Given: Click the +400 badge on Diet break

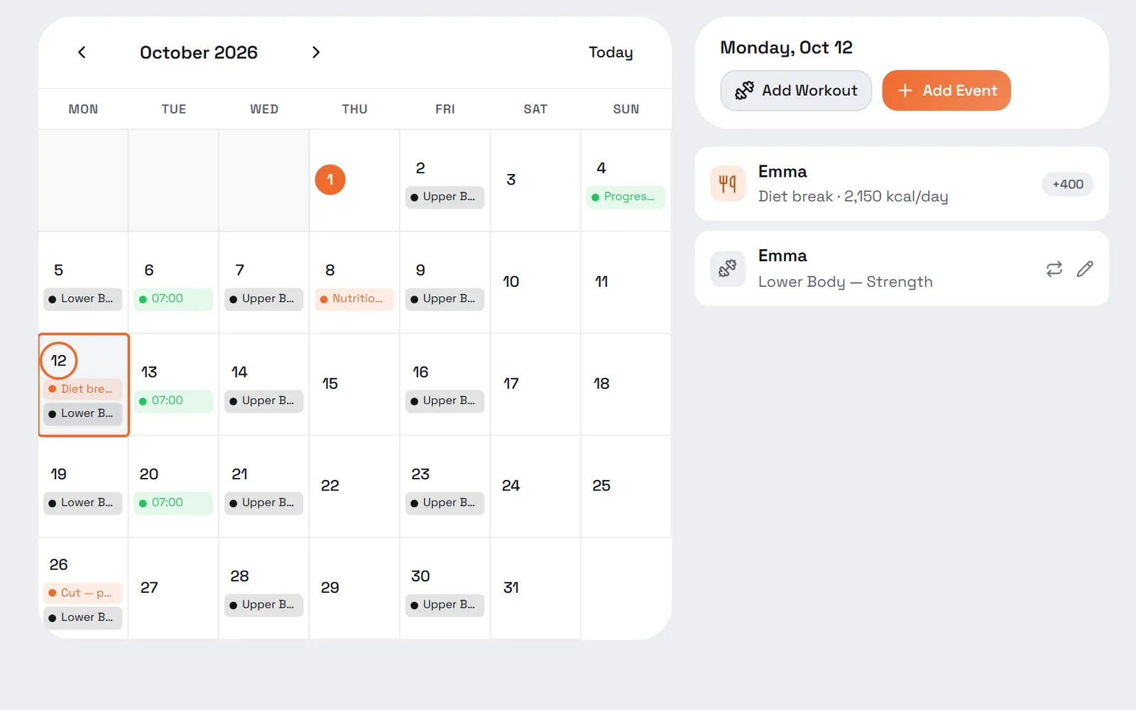Looking at the screenshot, I should click(x=1068, y=184).
